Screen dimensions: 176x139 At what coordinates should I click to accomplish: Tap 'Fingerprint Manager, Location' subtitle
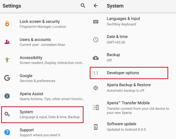click(x=43, y=27)
